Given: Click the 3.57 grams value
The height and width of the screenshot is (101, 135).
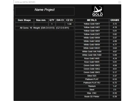Looking at the screenshot, I should pos(115,38).
